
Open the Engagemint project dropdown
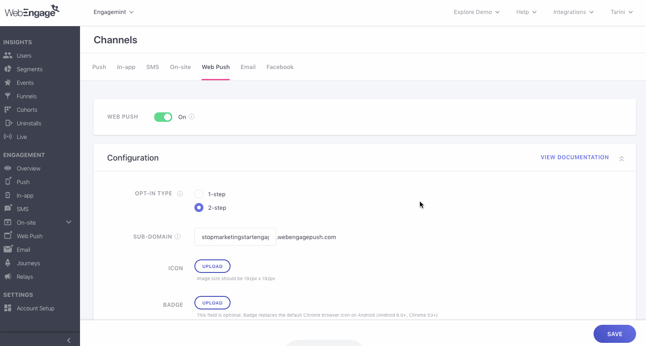click(113, 12)
